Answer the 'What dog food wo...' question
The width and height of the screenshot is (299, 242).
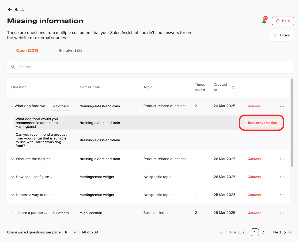[x=255, y=106]
